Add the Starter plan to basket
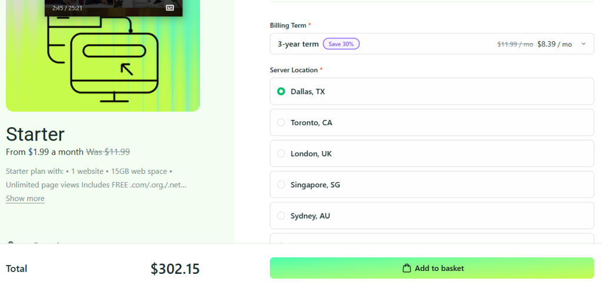 coord(432,268)
